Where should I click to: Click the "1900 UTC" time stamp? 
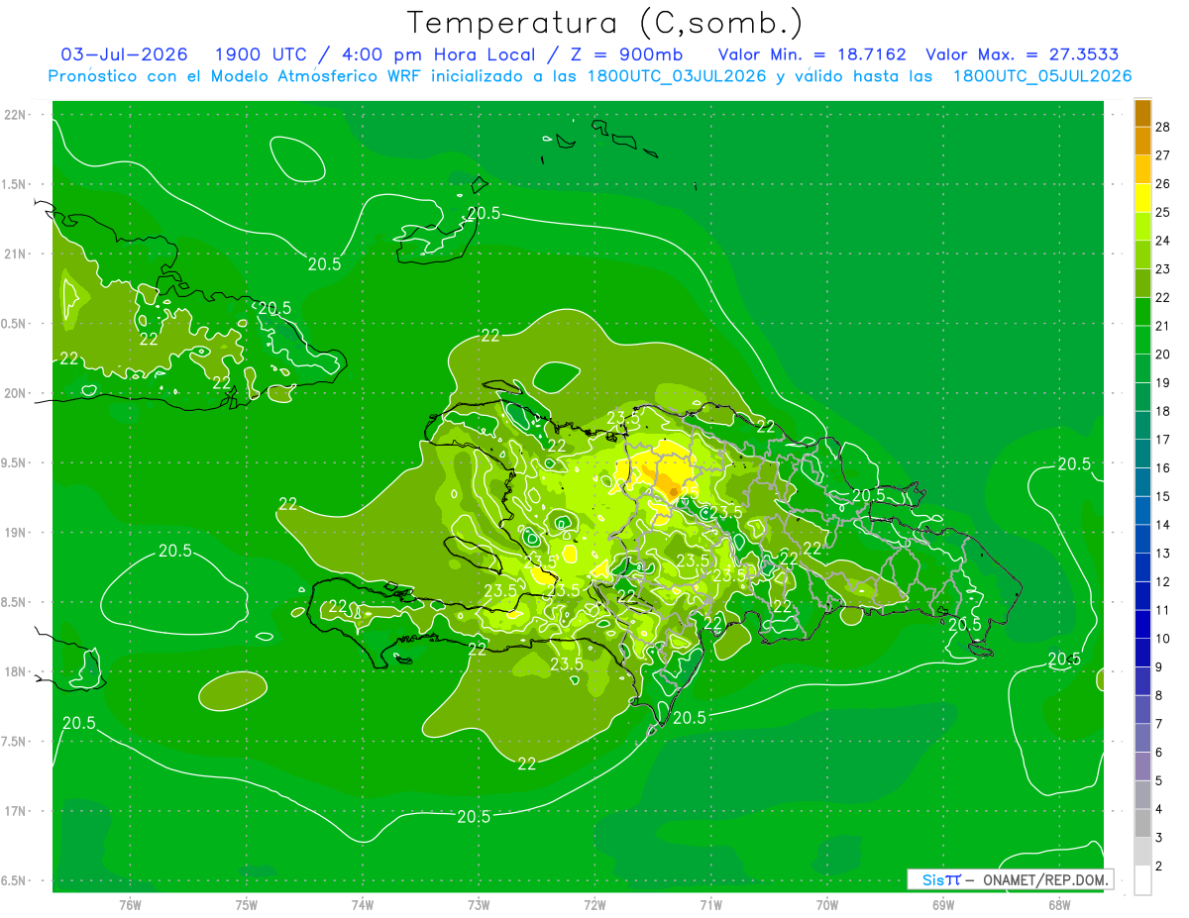coord(263,54)
